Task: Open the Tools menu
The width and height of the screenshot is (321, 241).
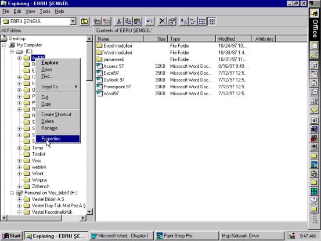Action: pyautogui.click(x=45, y=12)
